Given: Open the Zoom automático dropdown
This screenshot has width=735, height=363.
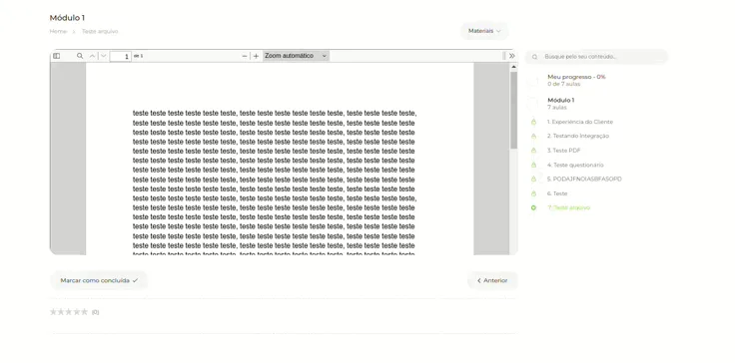Looking at the screenshot, I should click(x=296, y=56).
